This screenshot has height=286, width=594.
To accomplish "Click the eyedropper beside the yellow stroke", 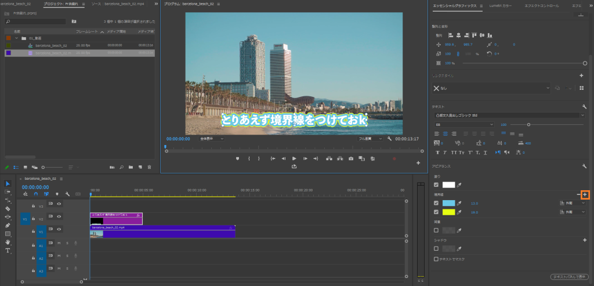I will coord(459,212).
